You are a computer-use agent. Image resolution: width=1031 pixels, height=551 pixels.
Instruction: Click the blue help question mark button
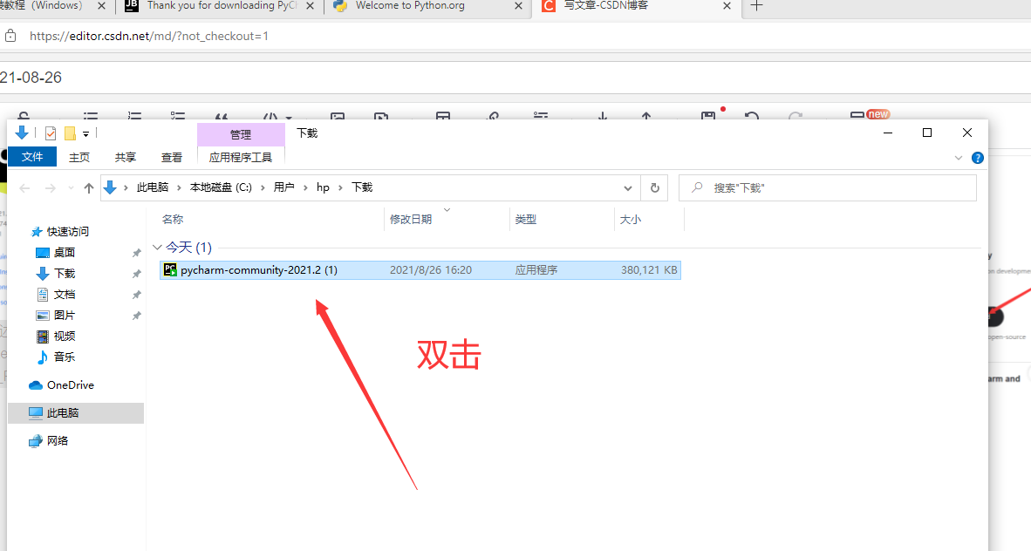(x=977, y=158)
